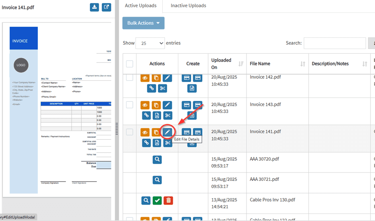Viewport: 375px width, 221px height.
Task: Click the Edit File Details pencil for Invoice 141.pdf
Action: 168,132
